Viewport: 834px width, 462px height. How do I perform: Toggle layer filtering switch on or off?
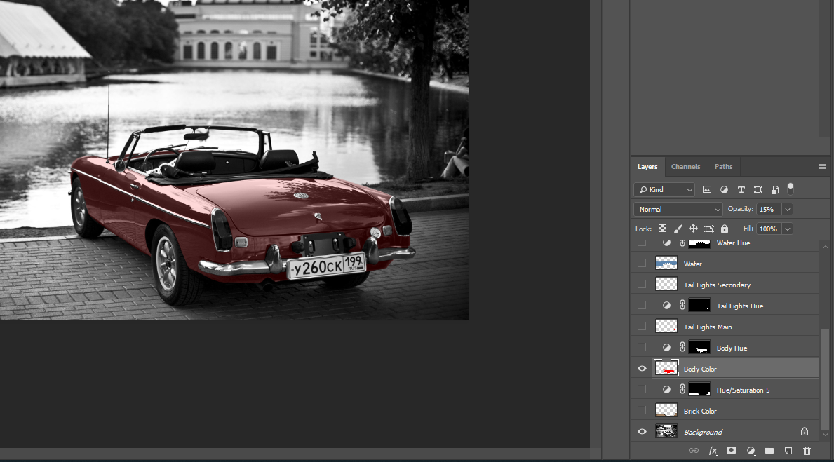791,189
